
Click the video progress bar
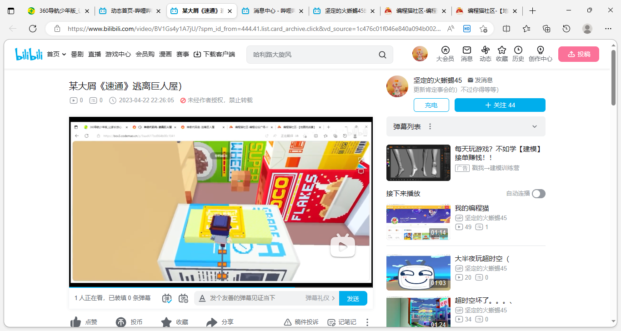(221, 287)
